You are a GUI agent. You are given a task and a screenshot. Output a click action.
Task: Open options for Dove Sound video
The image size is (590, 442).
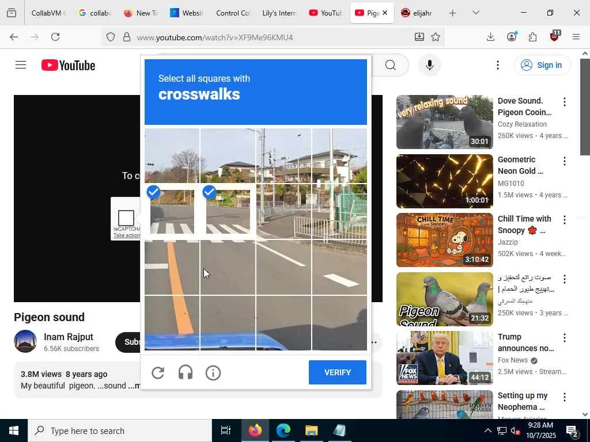click(x=565, y=101)
